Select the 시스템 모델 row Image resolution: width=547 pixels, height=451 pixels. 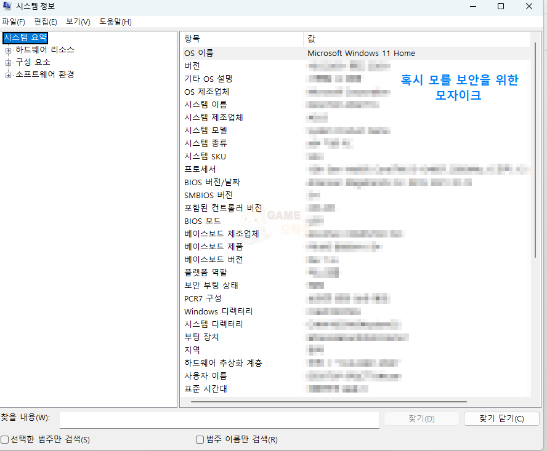tap(356, 130)
